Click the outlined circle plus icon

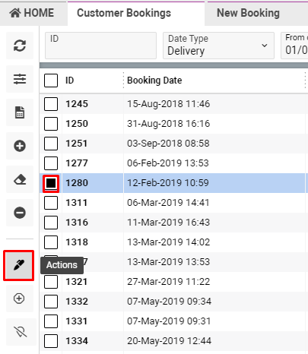[19, 299]
